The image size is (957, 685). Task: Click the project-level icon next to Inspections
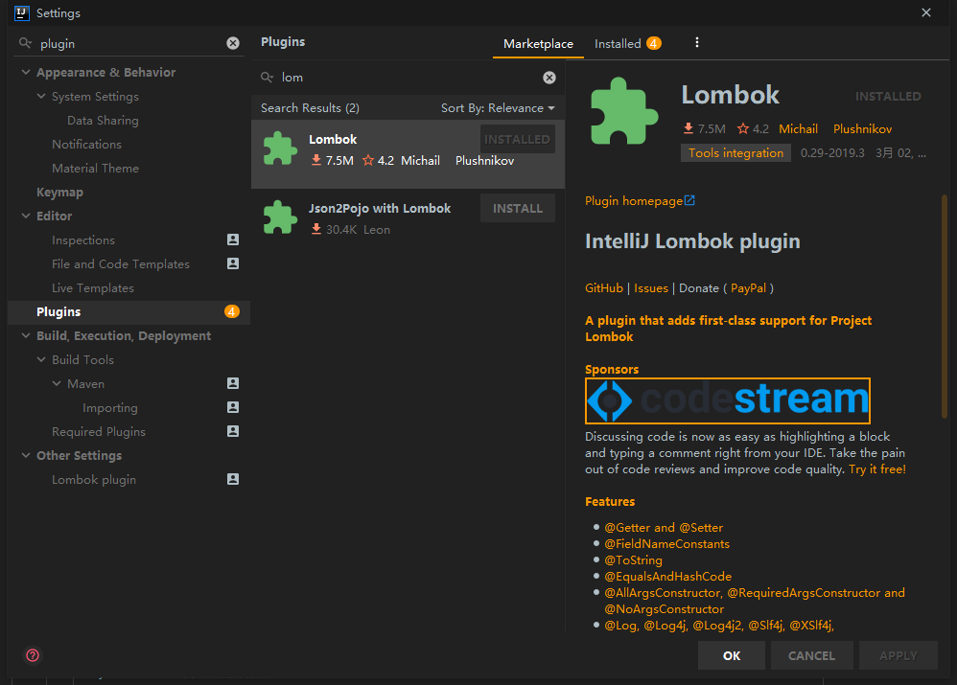(232, 240)
